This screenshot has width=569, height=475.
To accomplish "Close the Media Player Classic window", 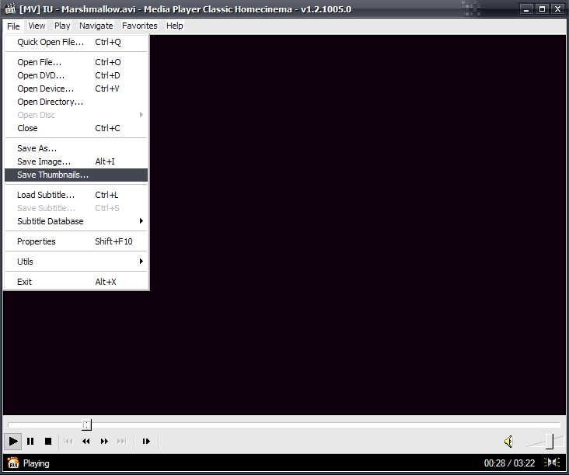I will pyautogui.click(x=558, y=9).
